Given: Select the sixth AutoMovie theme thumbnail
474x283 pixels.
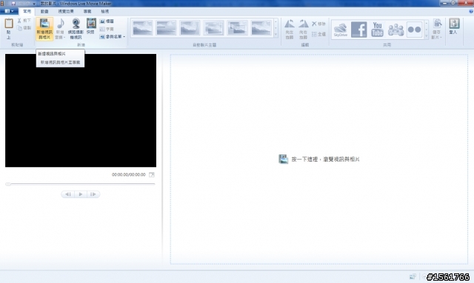Looking at the screenshot, I should click(x=261, y=28).
